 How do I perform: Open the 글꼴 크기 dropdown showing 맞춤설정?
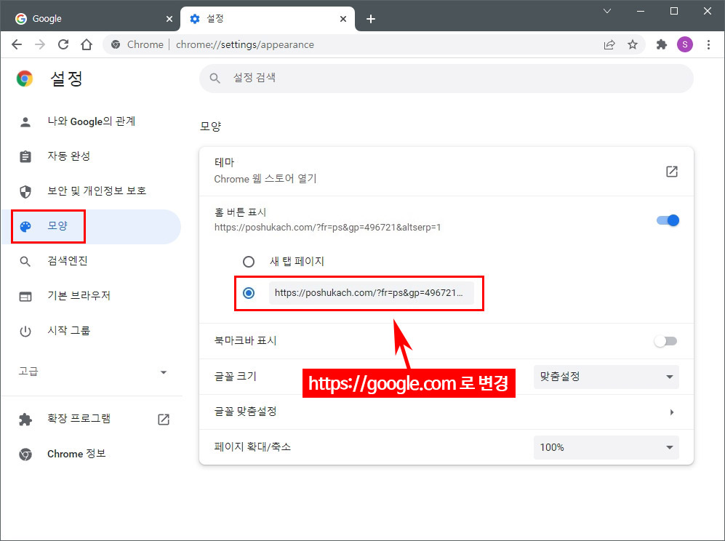click(x=606, y=377)
